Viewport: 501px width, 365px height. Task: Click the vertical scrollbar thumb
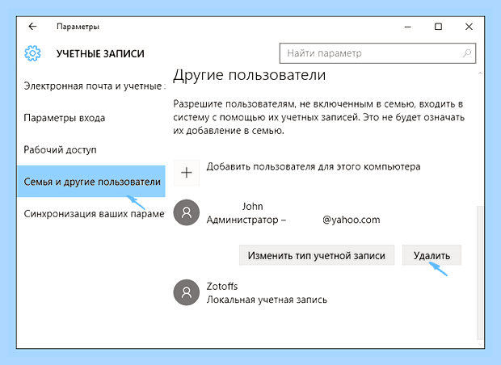point(480,273)
